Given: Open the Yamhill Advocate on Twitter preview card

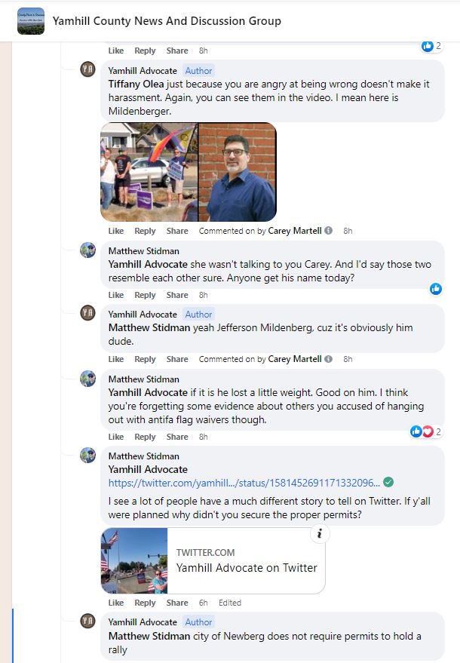Looking at the screenshot, I should tap(213, 560).
